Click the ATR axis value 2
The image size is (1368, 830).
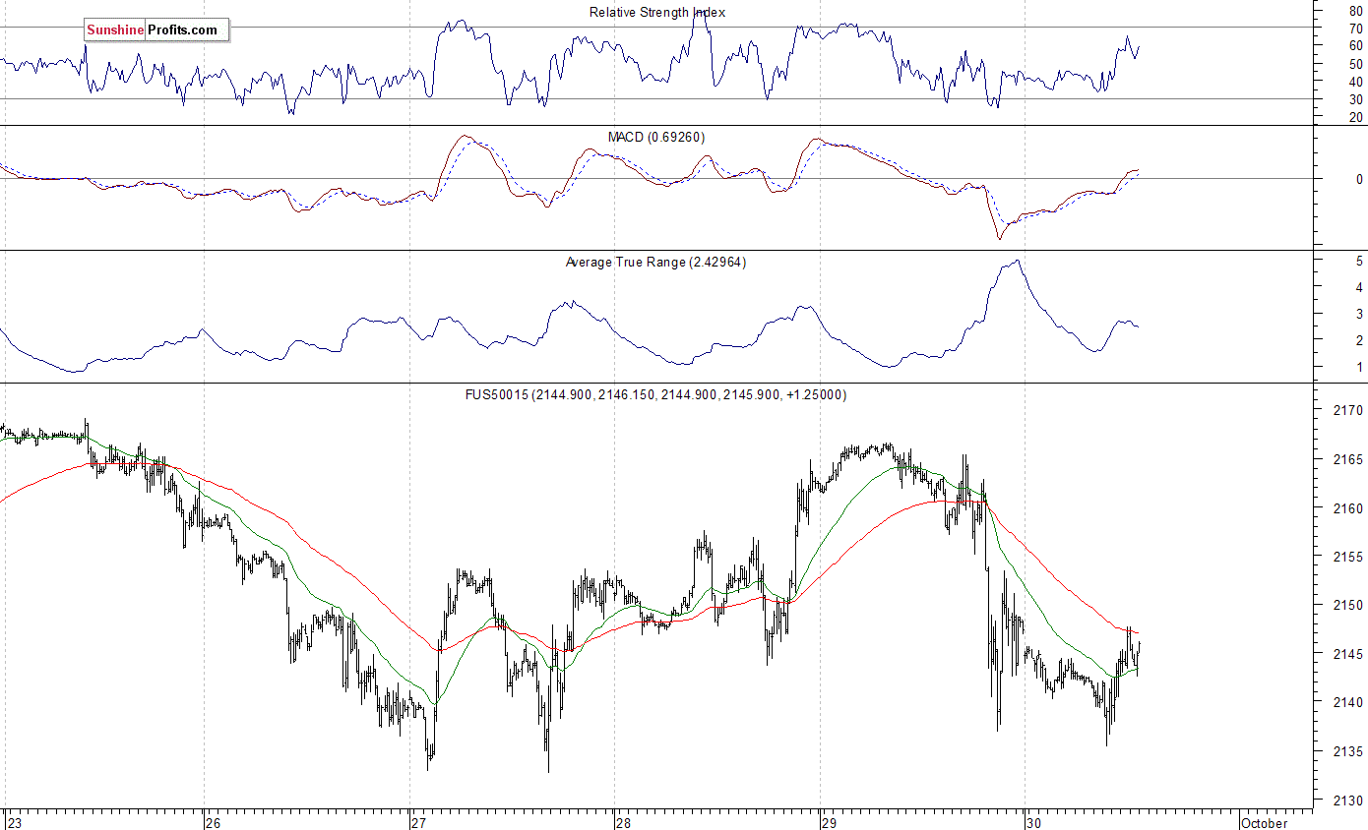click(1359, 340)
